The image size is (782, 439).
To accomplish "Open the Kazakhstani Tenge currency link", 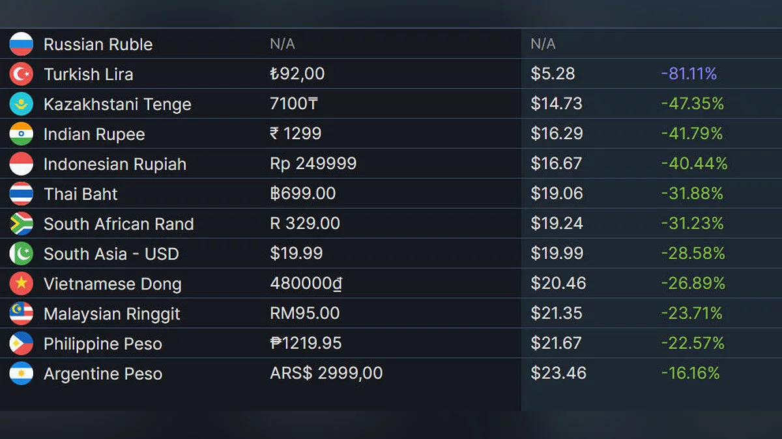I will pos(117,105).
